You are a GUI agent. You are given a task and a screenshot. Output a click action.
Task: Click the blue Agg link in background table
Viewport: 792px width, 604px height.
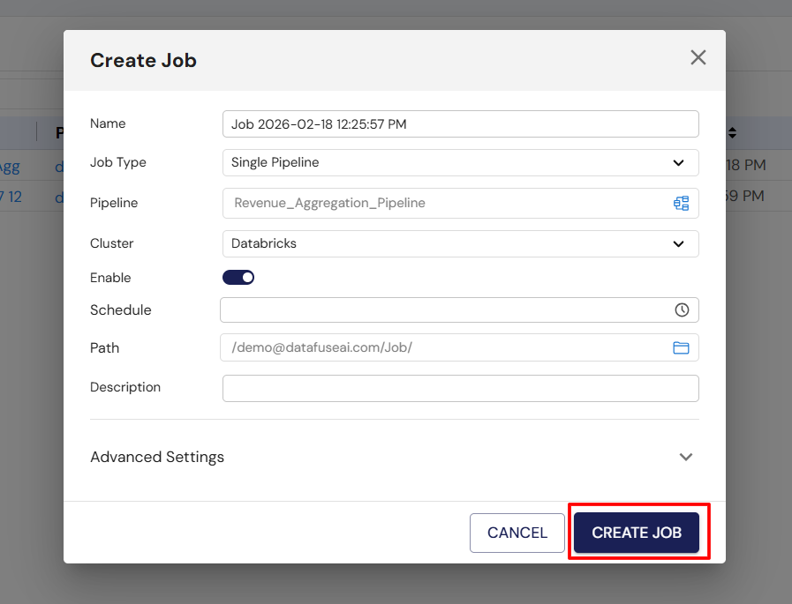(x=10, y=166)
